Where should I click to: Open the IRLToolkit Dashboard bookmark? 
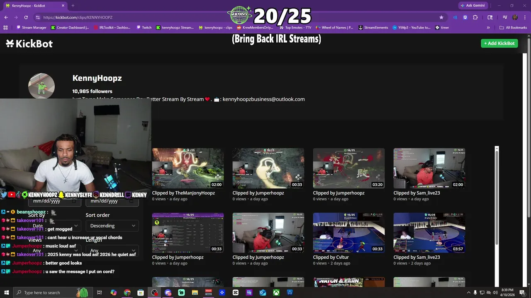[112, 28]
